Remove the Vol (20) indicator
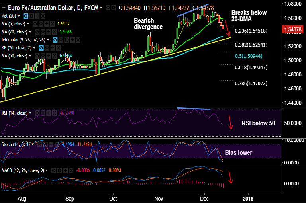306x203 pixels. coord(43,16)
